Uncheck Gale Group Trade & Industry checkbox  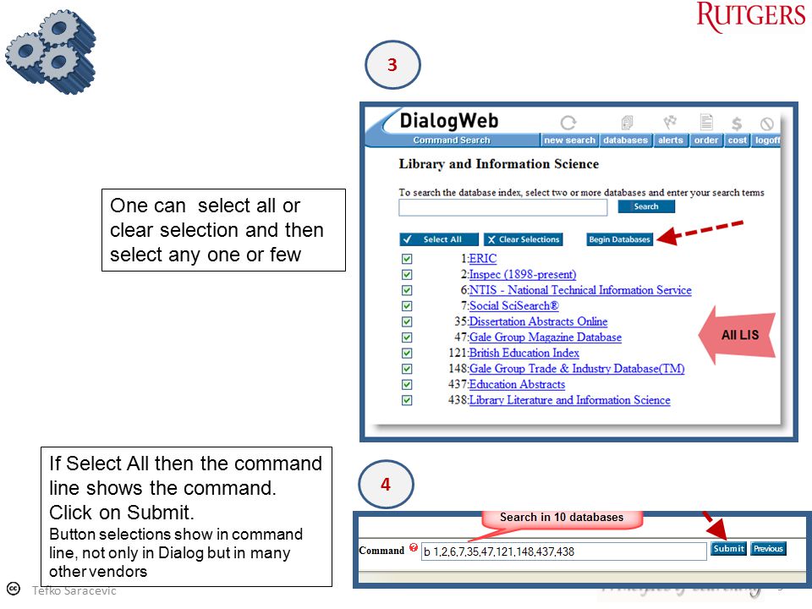[407, 369]
